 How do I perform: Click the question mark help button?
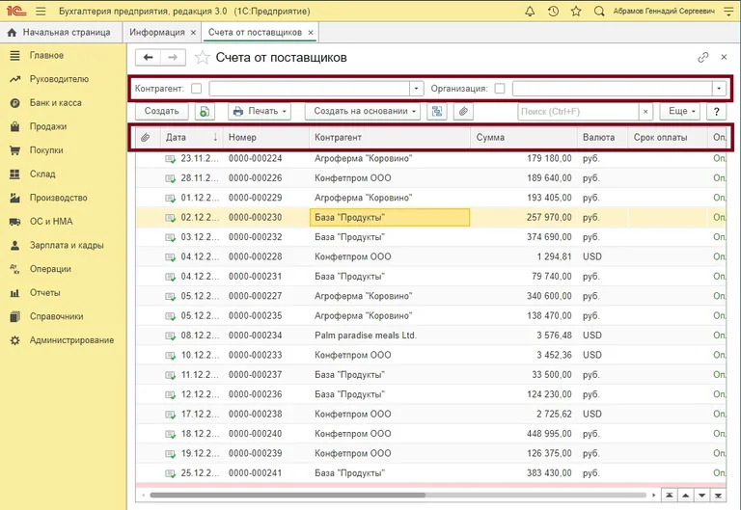(717, 112)
